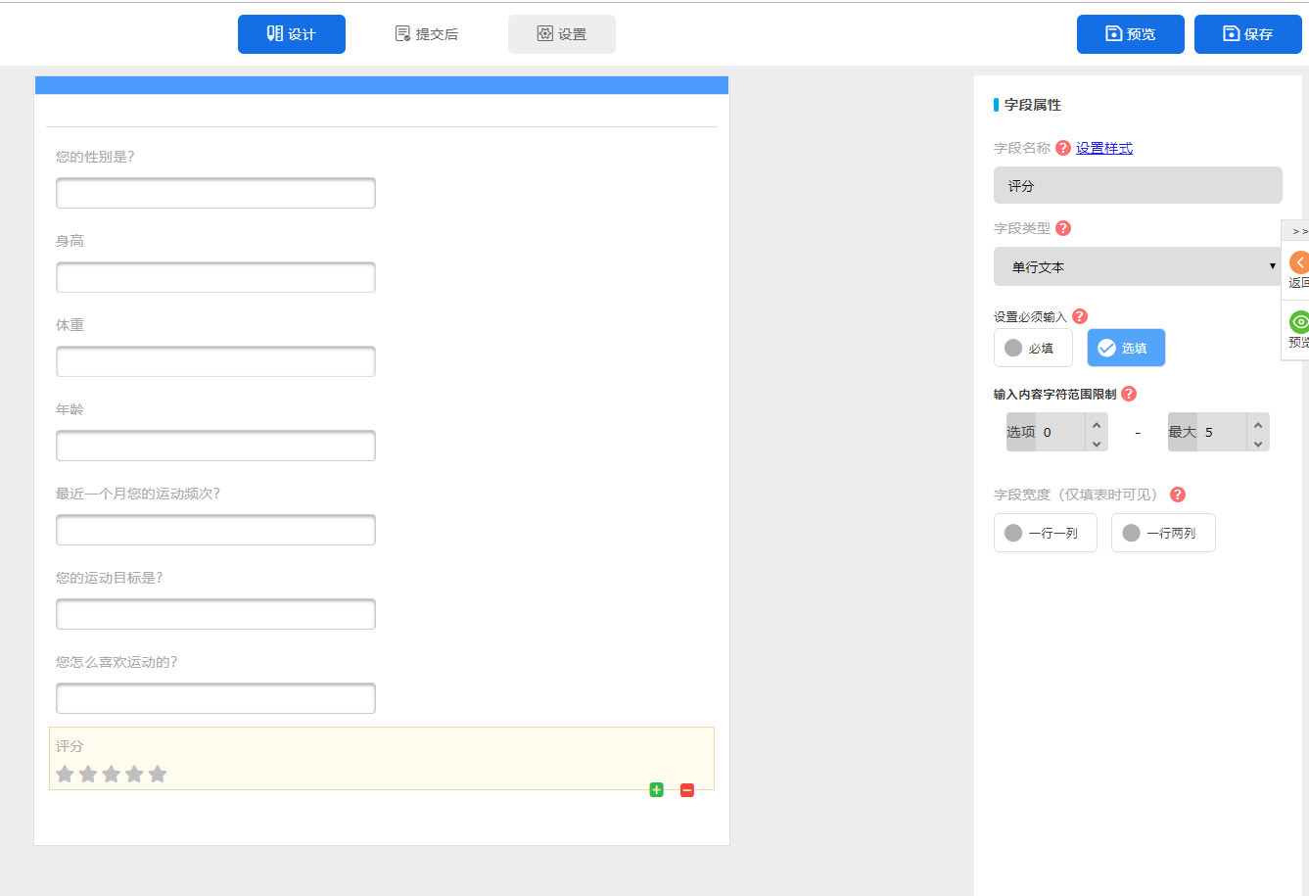The width and height of the screenshot is (1309, 896).
Task: Select the 选填 optional option
Action: pyautogui.click(x=1126, y=348)
